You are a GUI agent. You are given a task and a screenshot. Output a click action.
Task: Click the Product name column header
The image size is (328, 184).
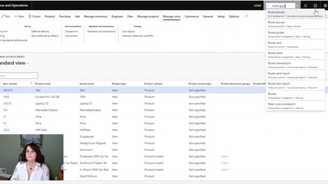pyautogui.click(x=43, y=84)
